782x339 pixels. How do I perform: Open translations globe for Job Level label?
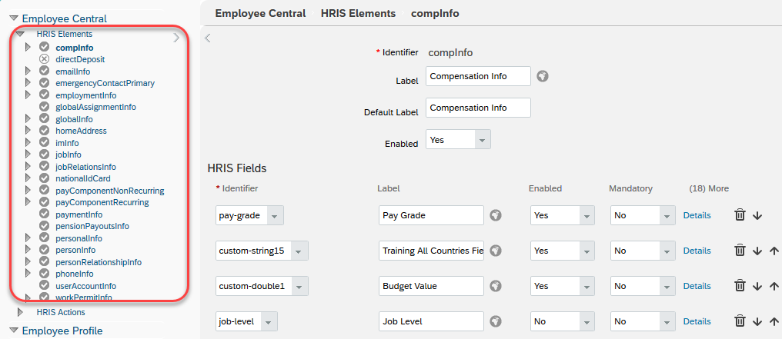495,321
